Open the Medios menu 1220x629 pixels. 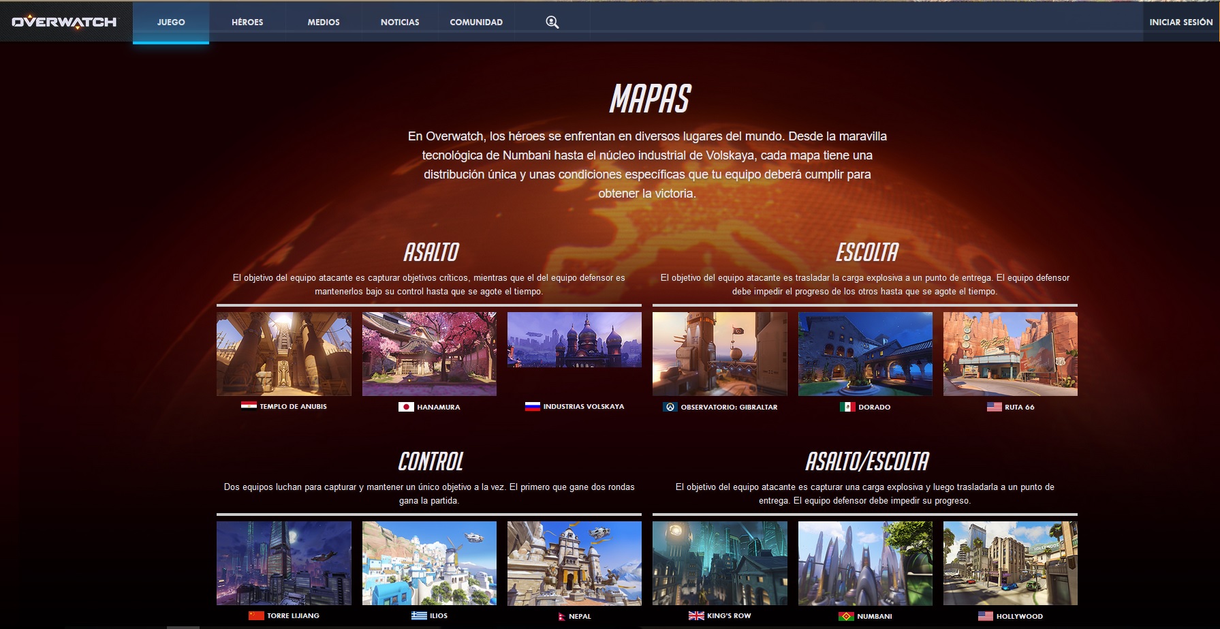[x=324, y=22]
